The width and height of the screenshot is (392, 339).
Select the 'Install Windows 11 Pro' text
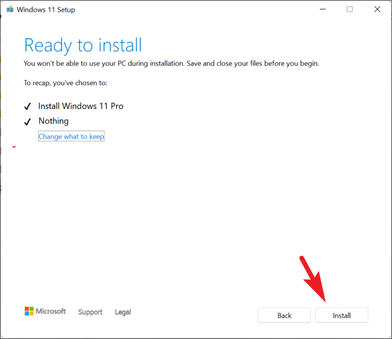[81, 106]
